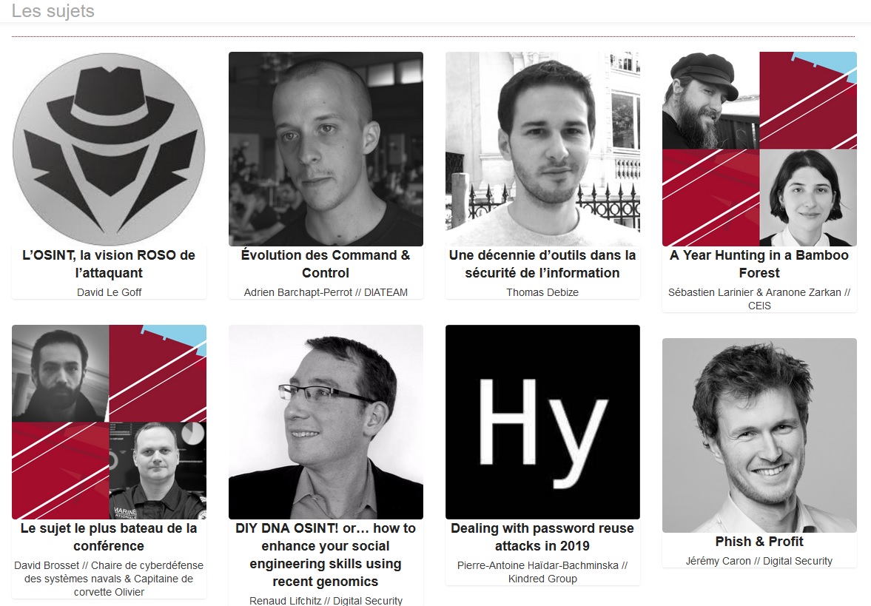Open the 'L'OSINT, la vision ROSO de l'attaquant' title
Screen dimensions: 871x606
pos(109,264)
